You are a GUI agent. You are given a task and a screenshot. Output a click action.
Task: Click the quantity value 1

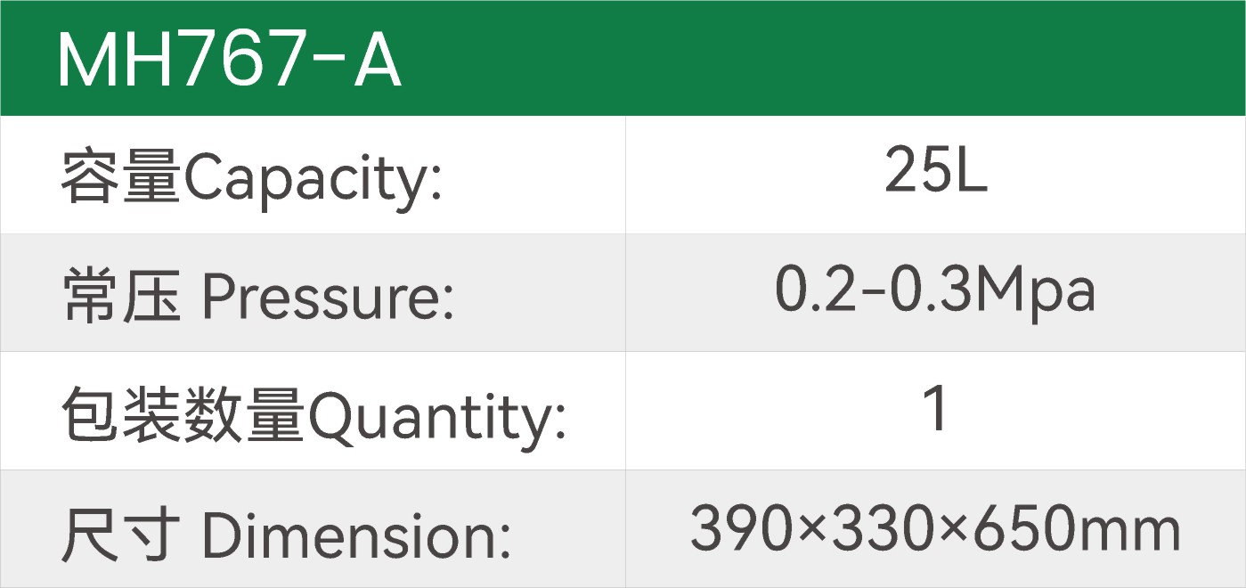coord(935,410)
